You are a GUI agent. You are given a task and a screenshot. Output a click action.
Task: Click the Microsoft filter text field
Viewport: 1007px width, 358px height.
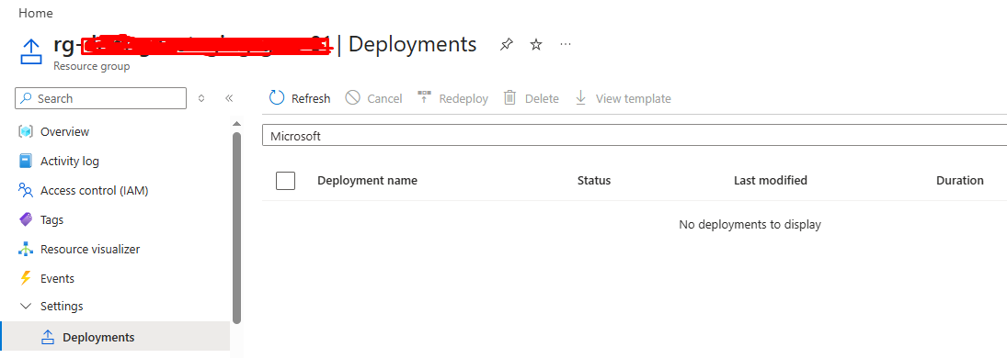pos(635,136)
